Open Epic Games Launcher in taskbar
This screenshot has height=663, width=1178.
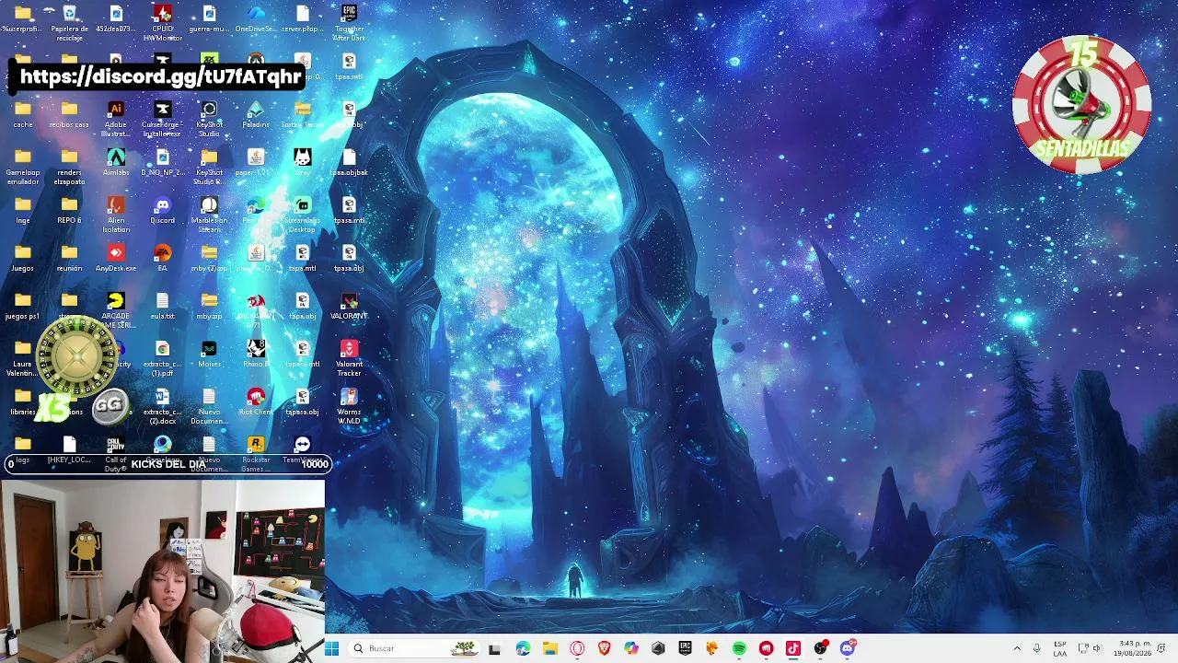point(685,648)
